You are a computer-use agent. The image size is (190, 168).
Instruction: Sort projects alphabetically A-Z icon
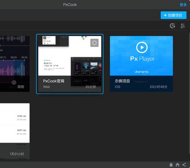(x=183, y=26)
